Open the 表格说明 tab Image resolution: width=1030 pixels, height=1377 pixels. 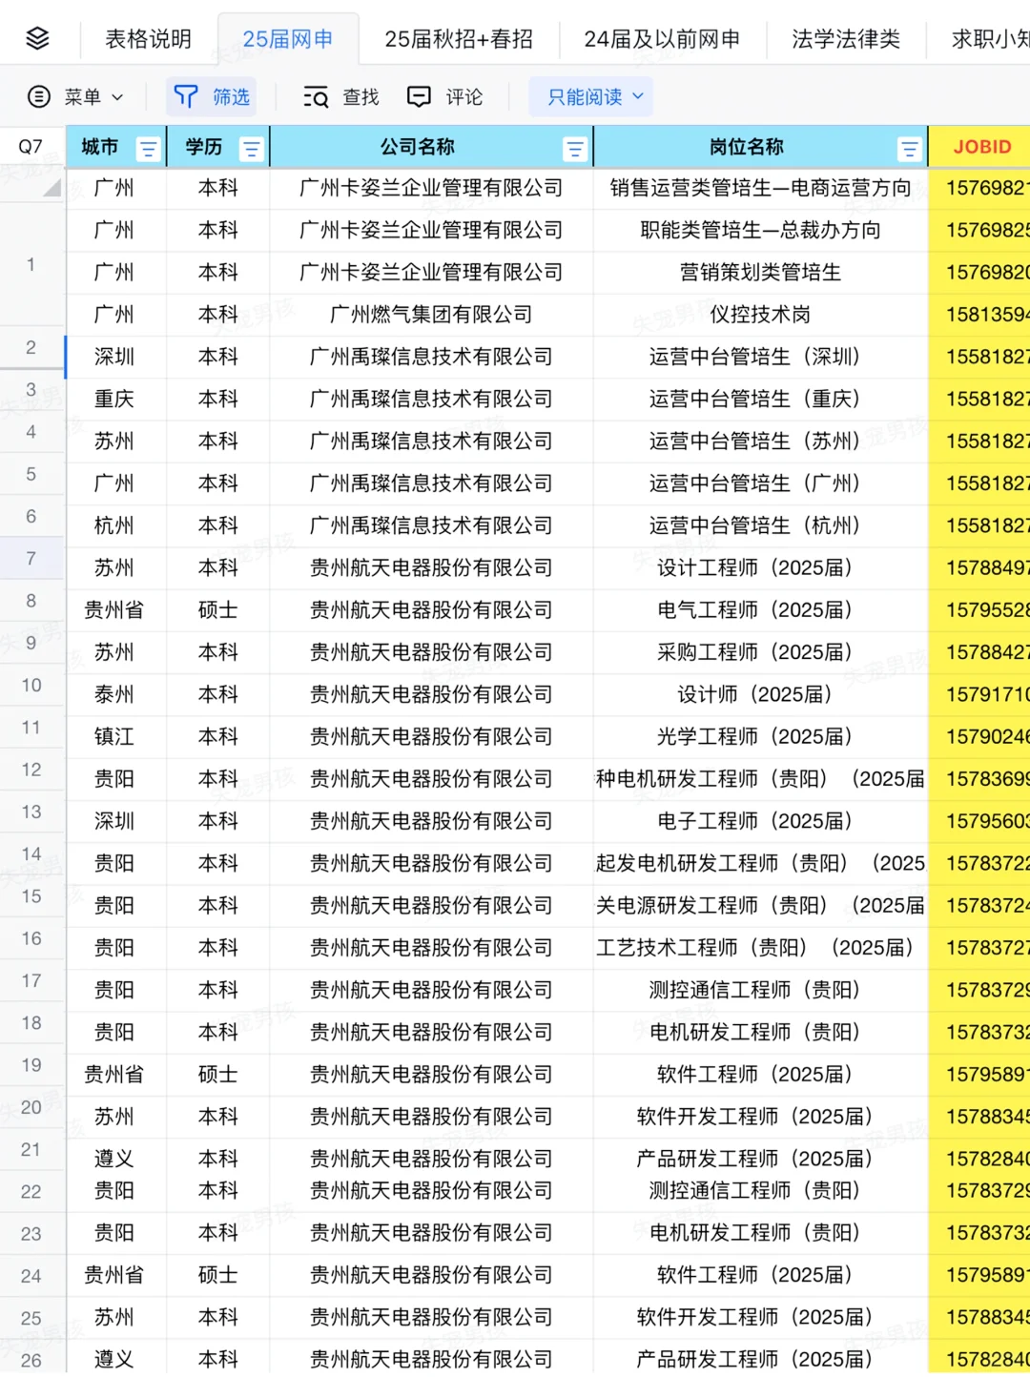click(x=148, y=39)
